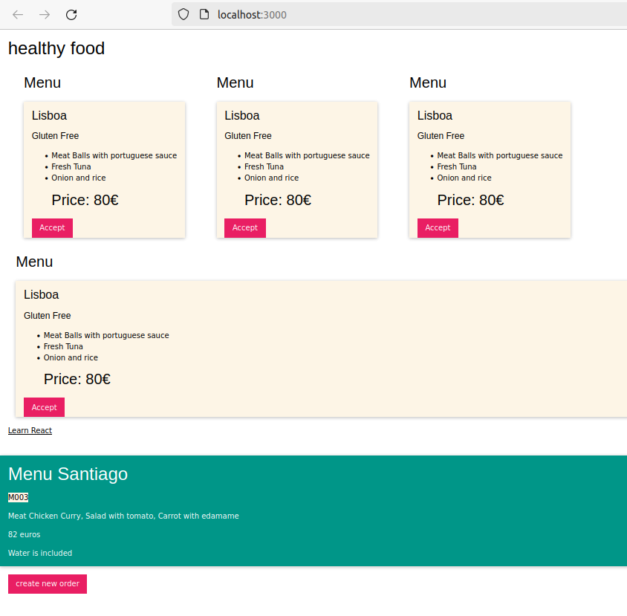
Task: Click Fresh Tuna in the wide card
Action: click(x=63, y=346)
